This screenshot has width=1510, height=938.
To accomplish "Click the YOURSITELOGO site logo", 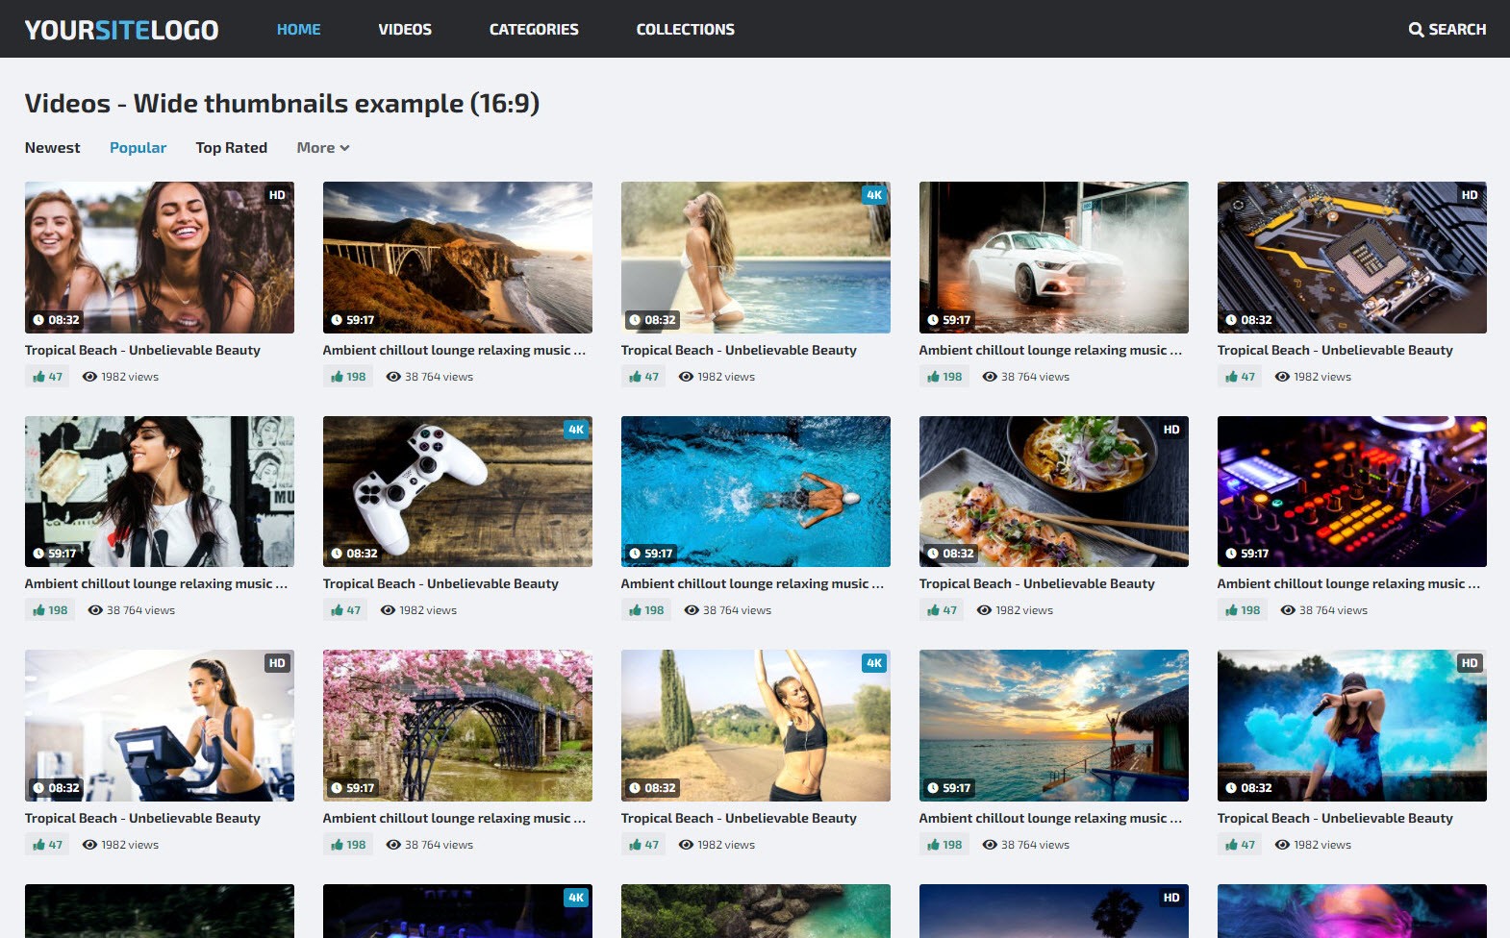I will coord(122,30).
